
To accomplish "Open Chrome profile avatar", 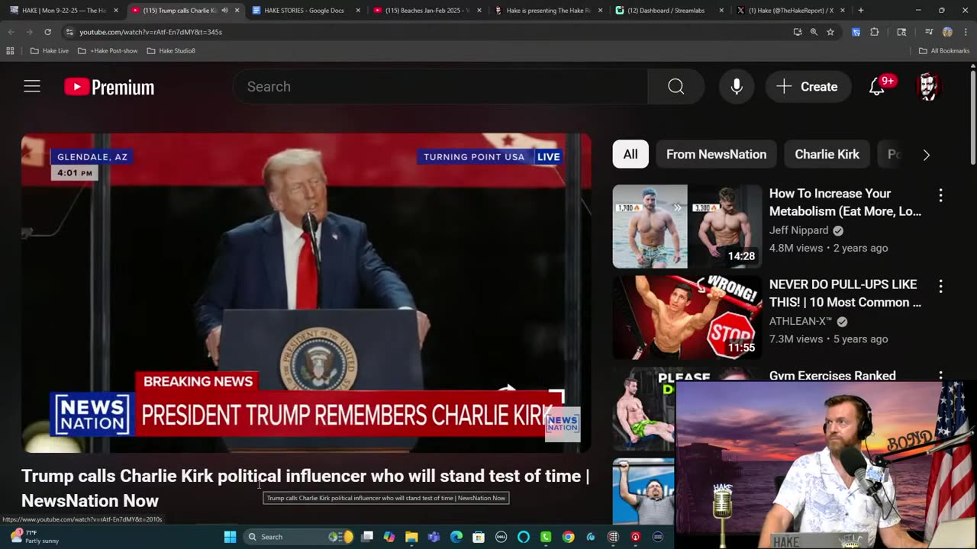I will coord(947,32).
